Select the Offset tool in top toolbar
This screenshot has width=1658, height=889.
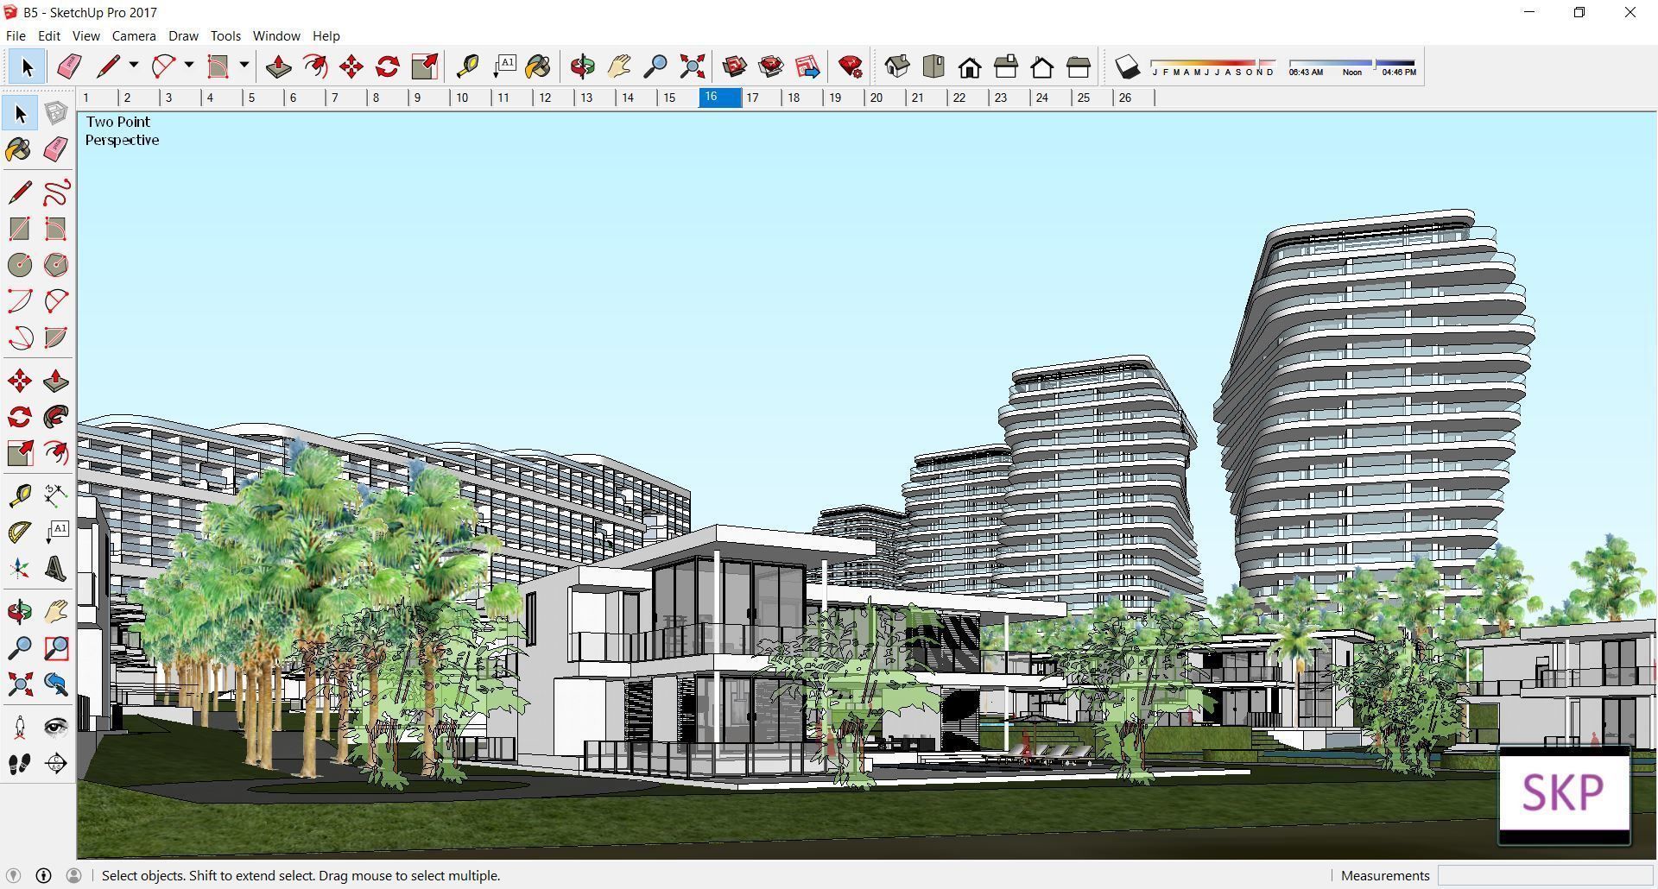[315, 66]
